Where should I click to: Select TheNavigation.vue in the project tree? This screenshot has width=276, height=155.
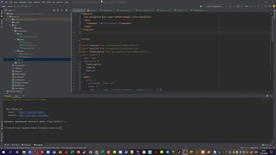28,37
